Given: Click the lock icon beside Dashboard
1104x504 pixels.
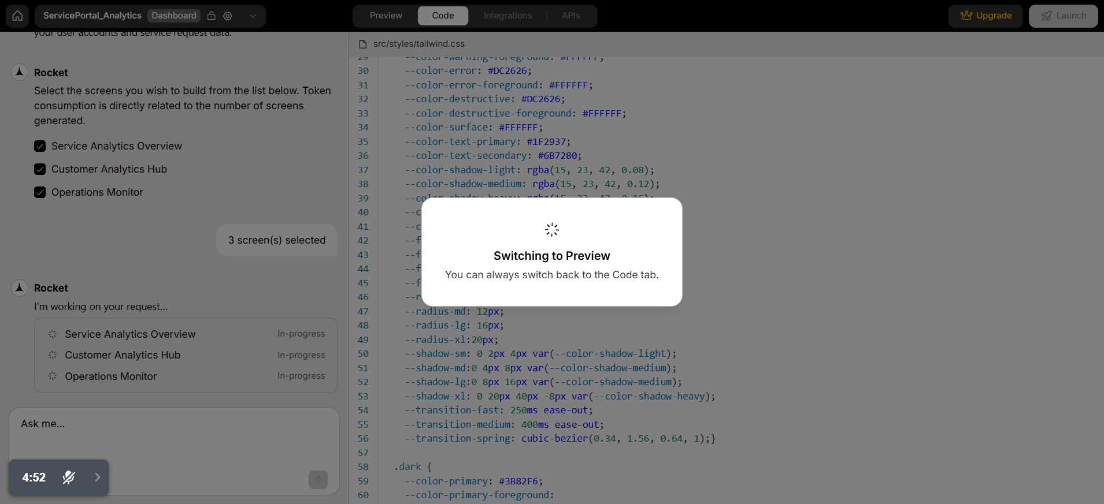Looking at the screenshot, I should (x=212, y=16).
